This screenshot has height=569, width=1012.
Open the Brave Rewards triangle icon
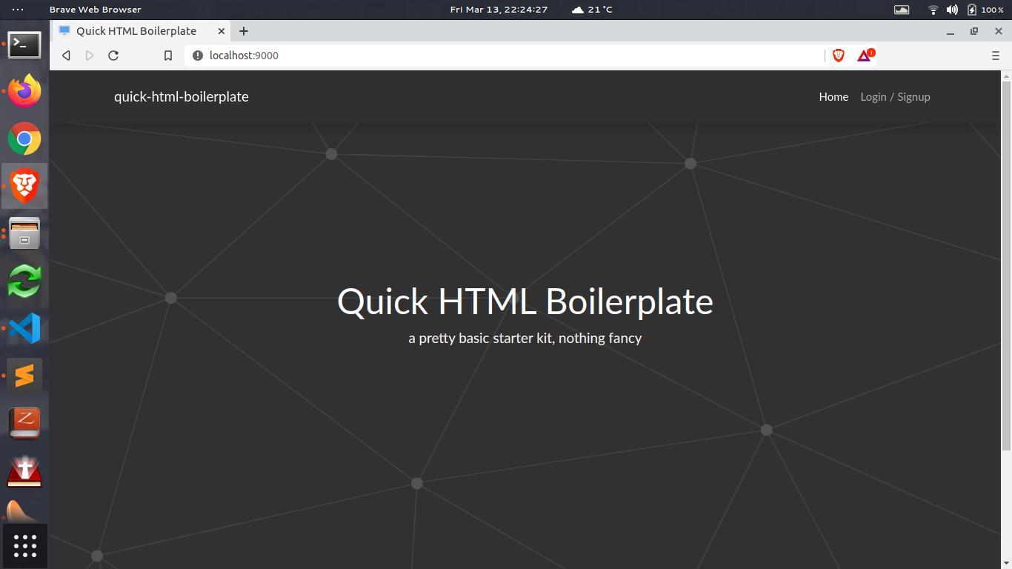point(862,55)
